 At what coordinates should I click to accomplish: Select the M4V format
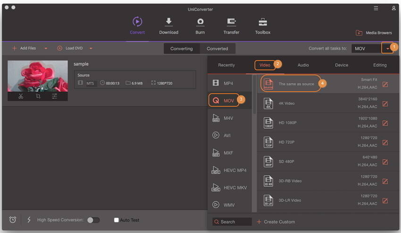pyautogui.click(x=230, y=118)
